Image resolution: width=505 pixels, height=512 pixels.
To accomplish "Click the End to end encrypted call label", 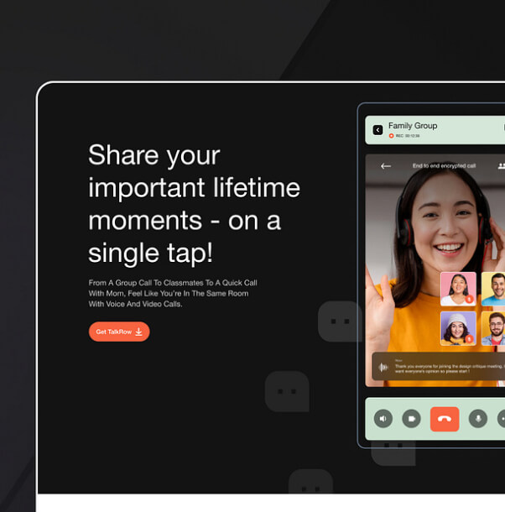I will pos(444,166).
